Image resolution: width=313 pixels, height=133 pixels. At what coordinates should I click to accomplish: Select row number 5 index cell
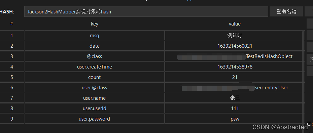tap(11, 77)
